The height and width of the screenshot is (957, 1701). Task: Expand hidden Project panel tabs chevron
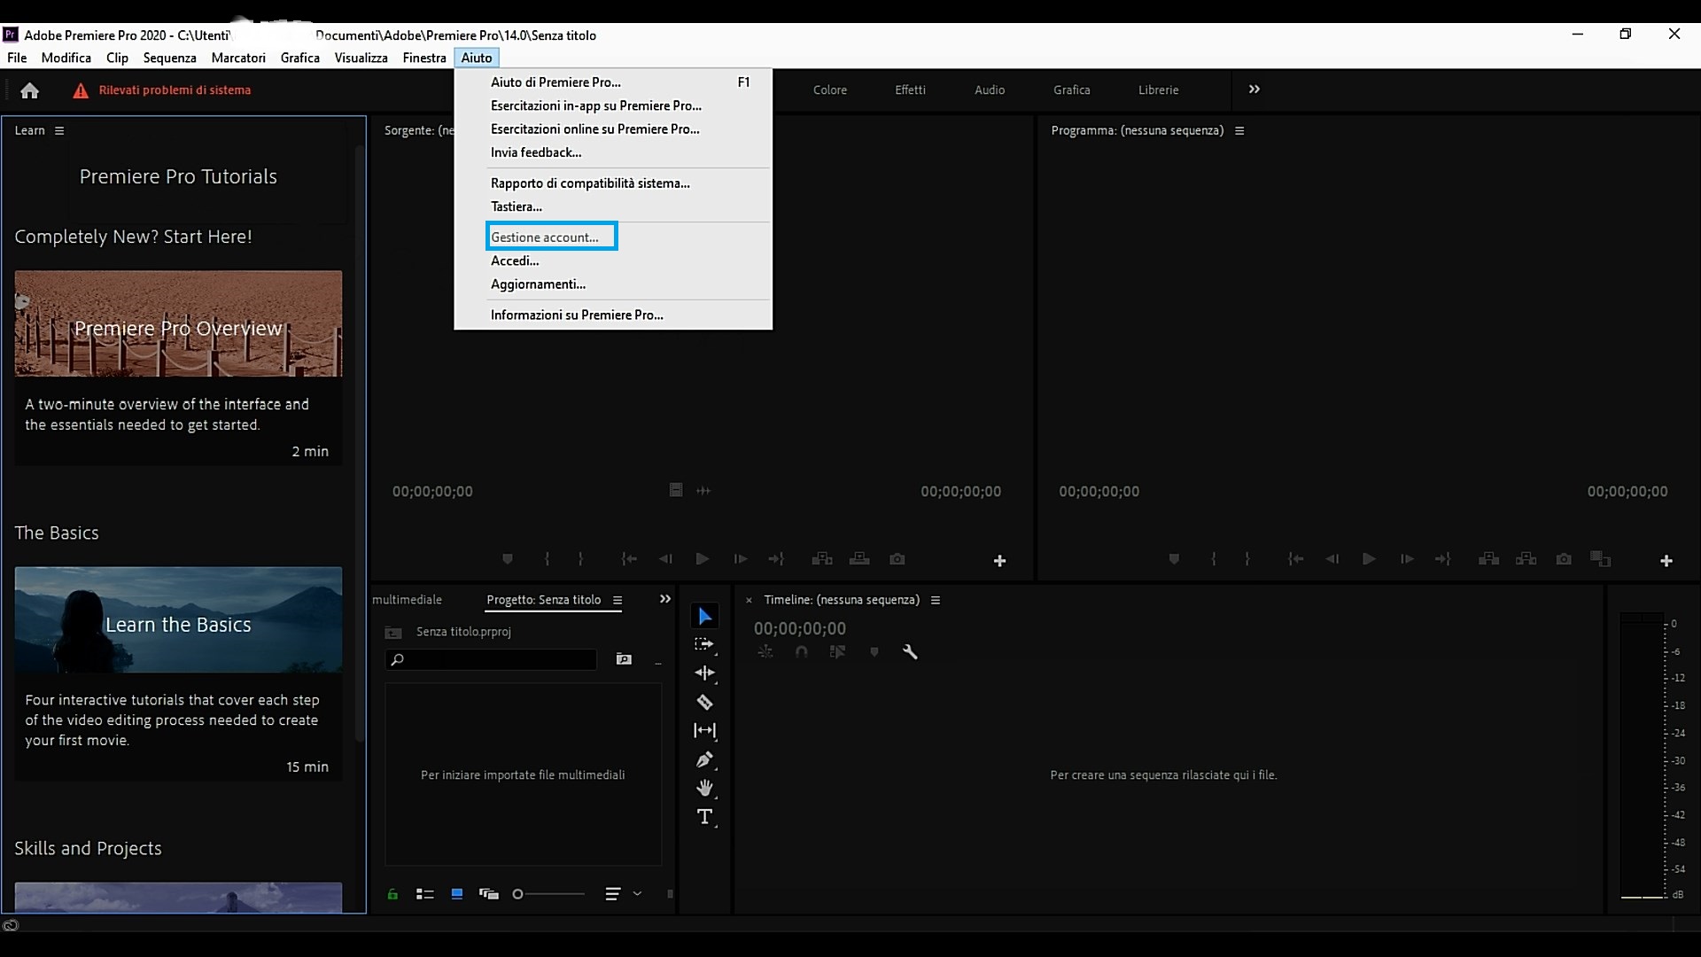tap(665, 600)
